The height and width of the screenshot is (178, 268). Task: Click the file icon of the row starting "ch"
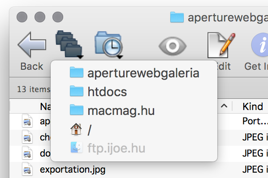click(x=27, y=137)
